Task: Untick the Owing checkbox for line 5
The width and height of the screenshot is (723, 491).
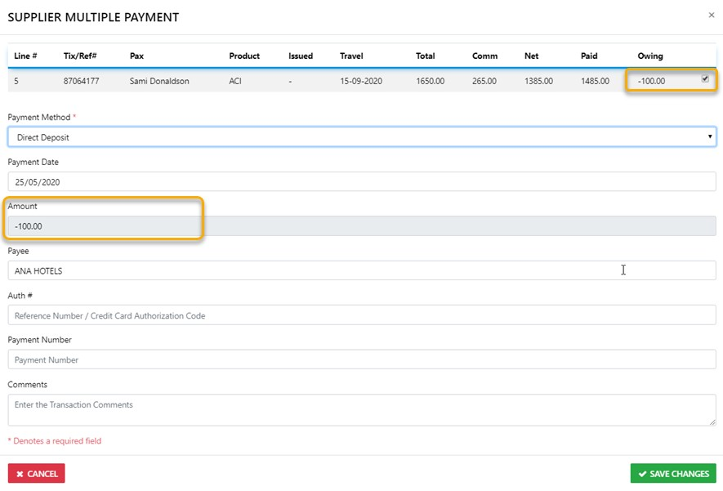Action: [x=705, y=79]
